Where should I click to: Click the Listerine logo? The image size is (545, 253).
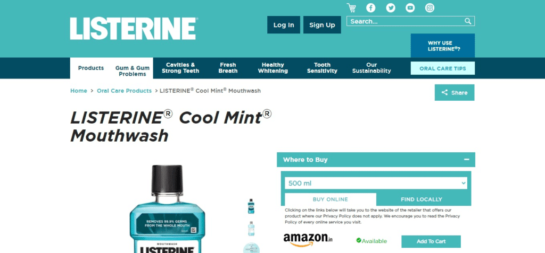(x=134, y=29)
